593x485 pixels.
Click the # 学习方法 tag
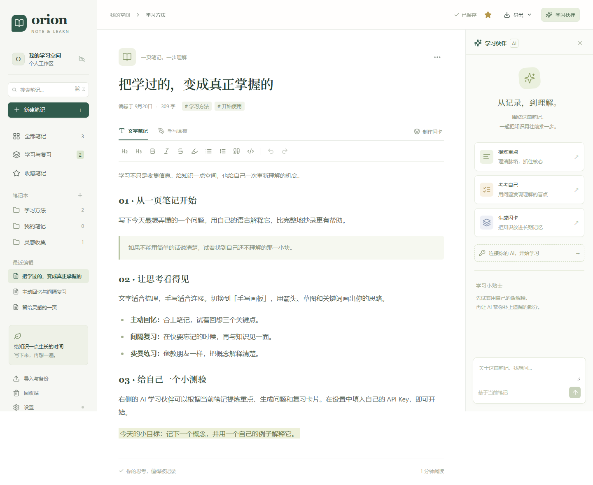tap(197, 106)
